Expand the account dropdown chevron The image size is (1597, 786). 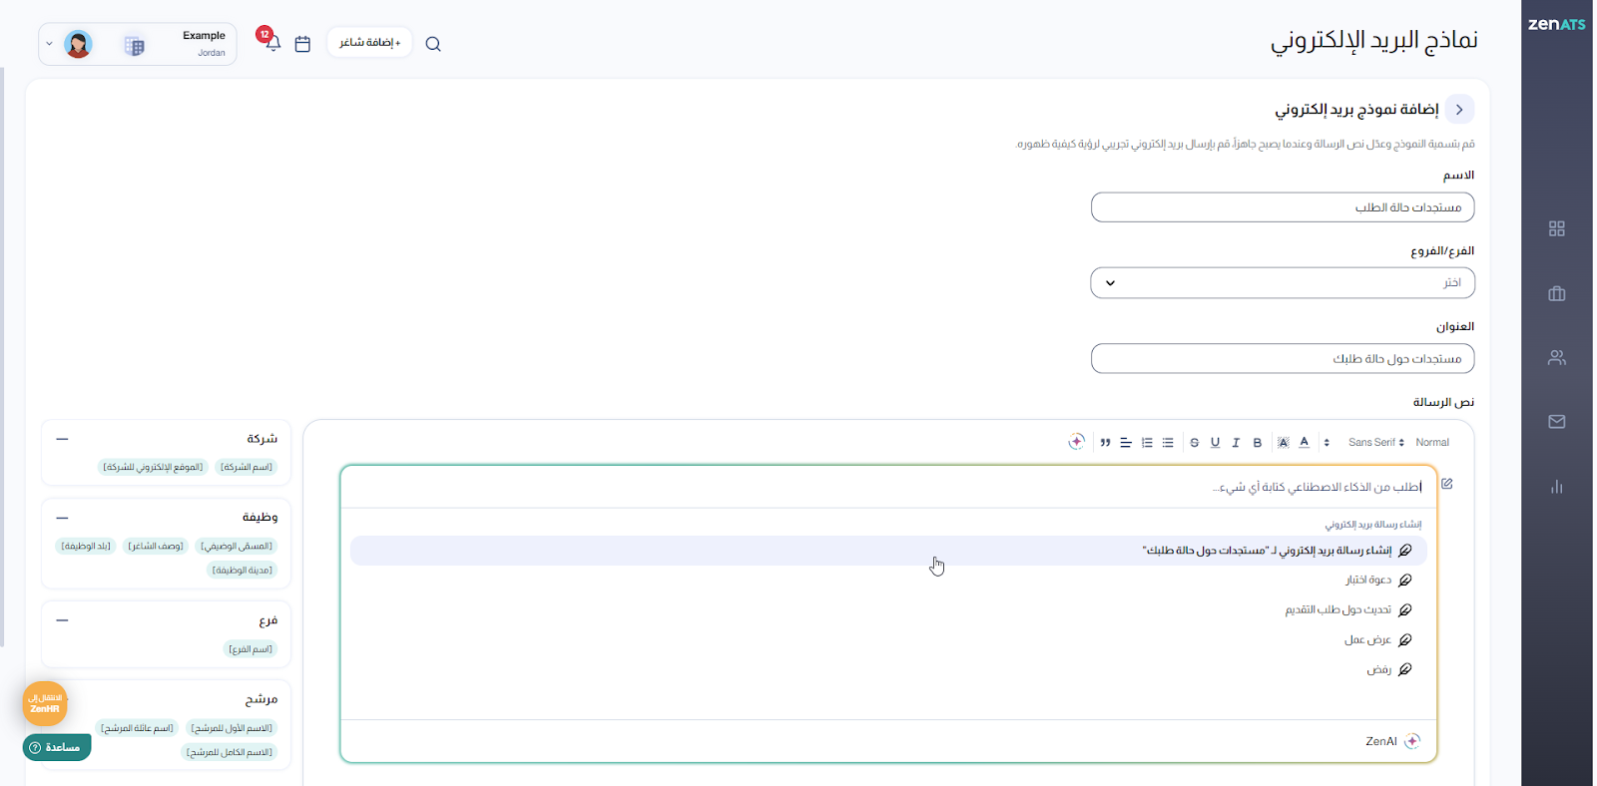point(49,45)
